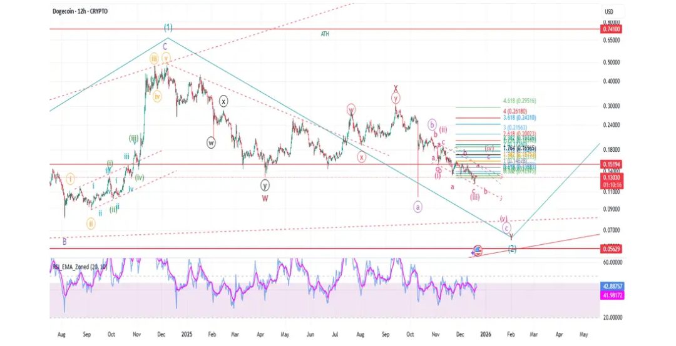676x346 pixels.
Task: Click the red 'X' wave label at the September high
Action: pyautogui.click(x=396, y=89)
